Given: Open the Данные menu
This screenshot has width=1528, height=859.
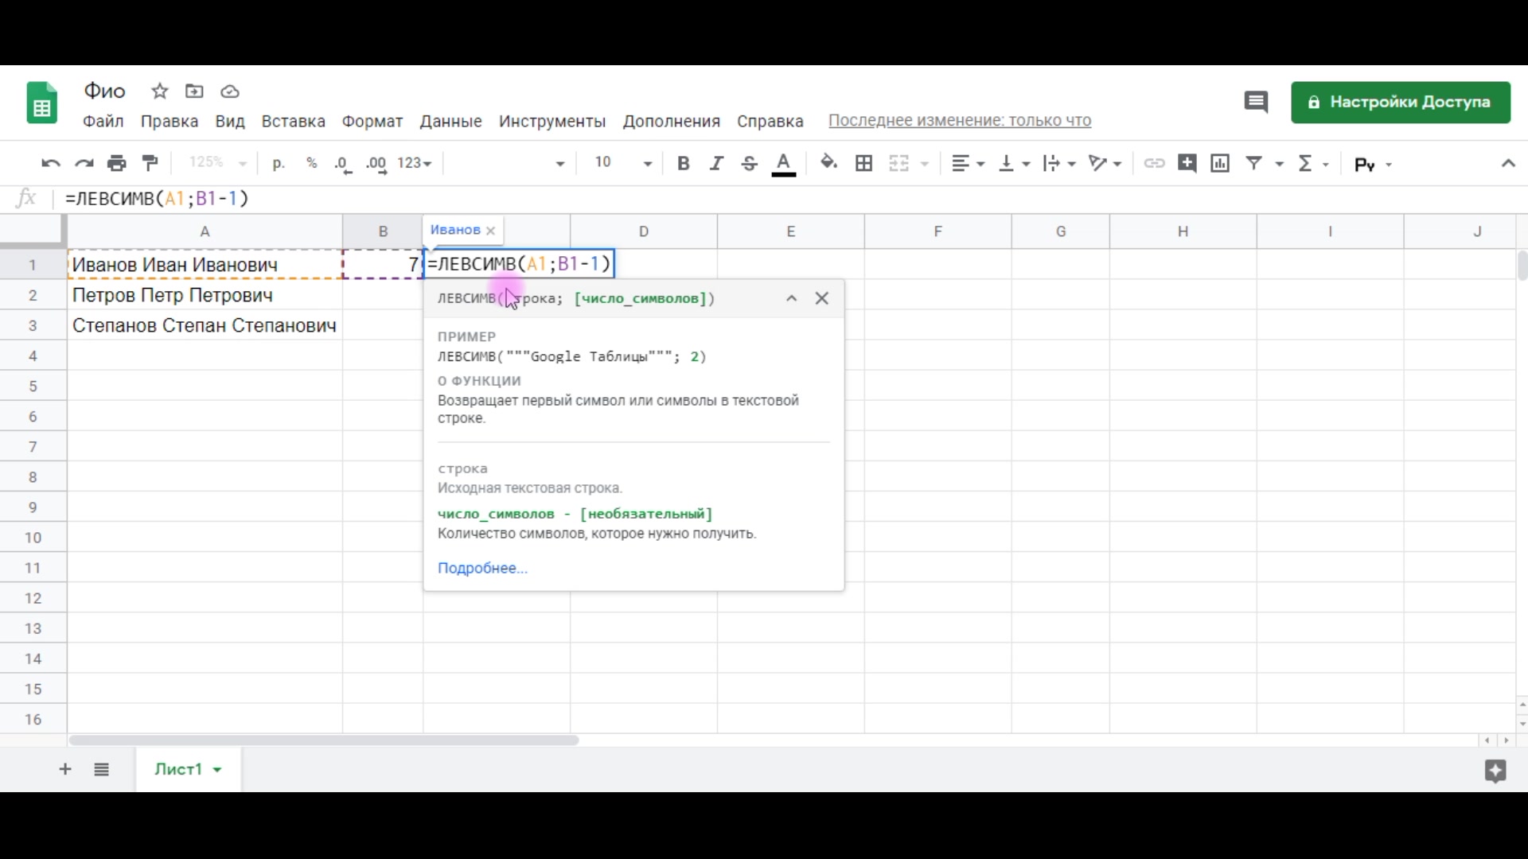Looking at the screenshot, I should [450, 122].
